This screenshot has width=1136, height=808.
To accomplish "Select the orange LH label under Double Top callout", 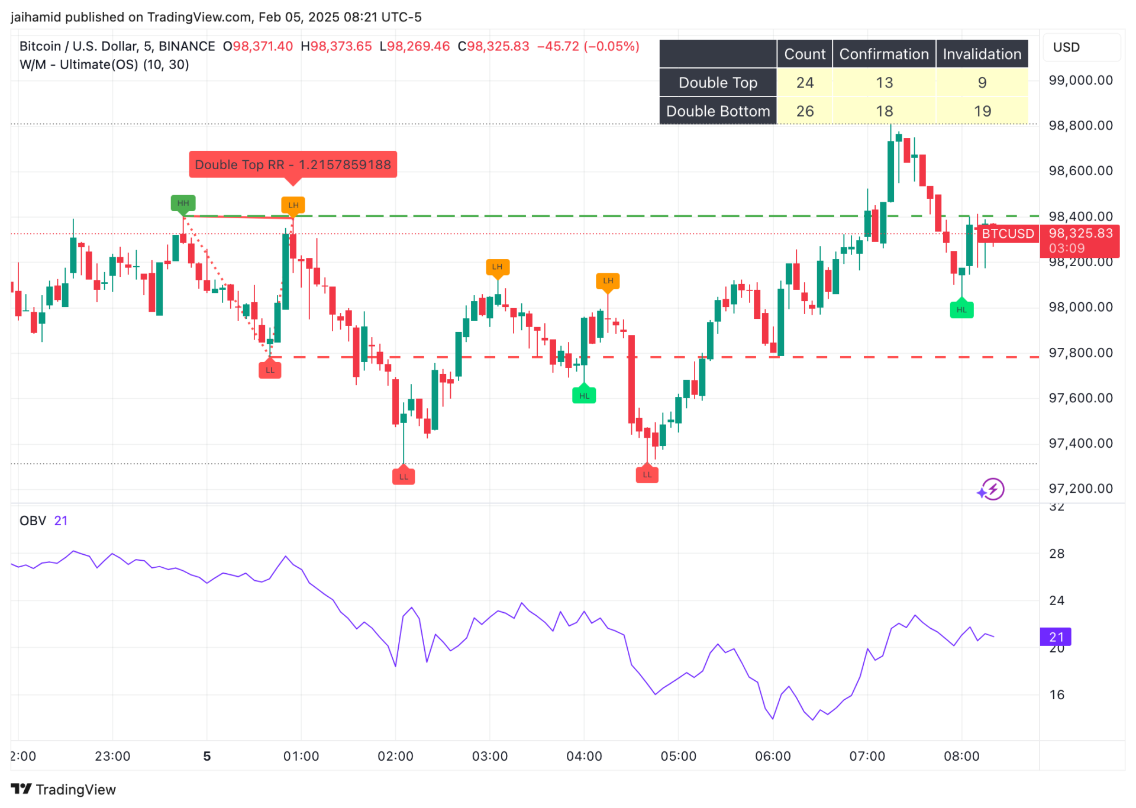I will 293,206.
